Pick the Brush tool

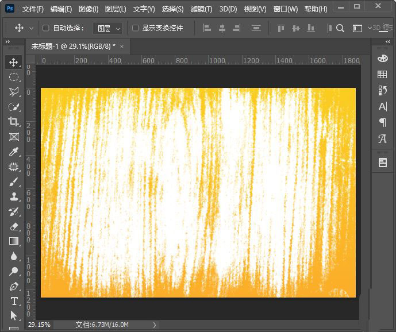coord(14,182)
